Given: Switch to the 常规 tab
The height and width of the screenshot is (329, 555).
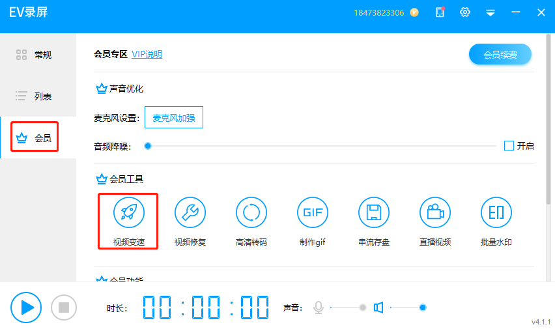Looking at the screenshot, I should click(38, 55).
